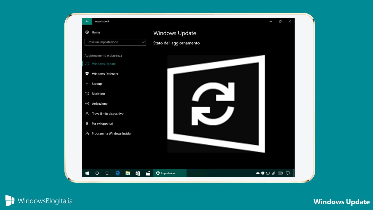Click the OneDrive cloud tray icon
Viewport: 373px width, 210px height.
(258, 173)
